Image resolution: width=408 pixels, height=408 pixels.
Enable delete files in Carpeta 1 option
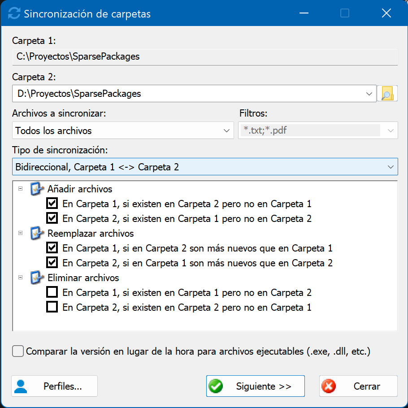(x=52, y=292)
